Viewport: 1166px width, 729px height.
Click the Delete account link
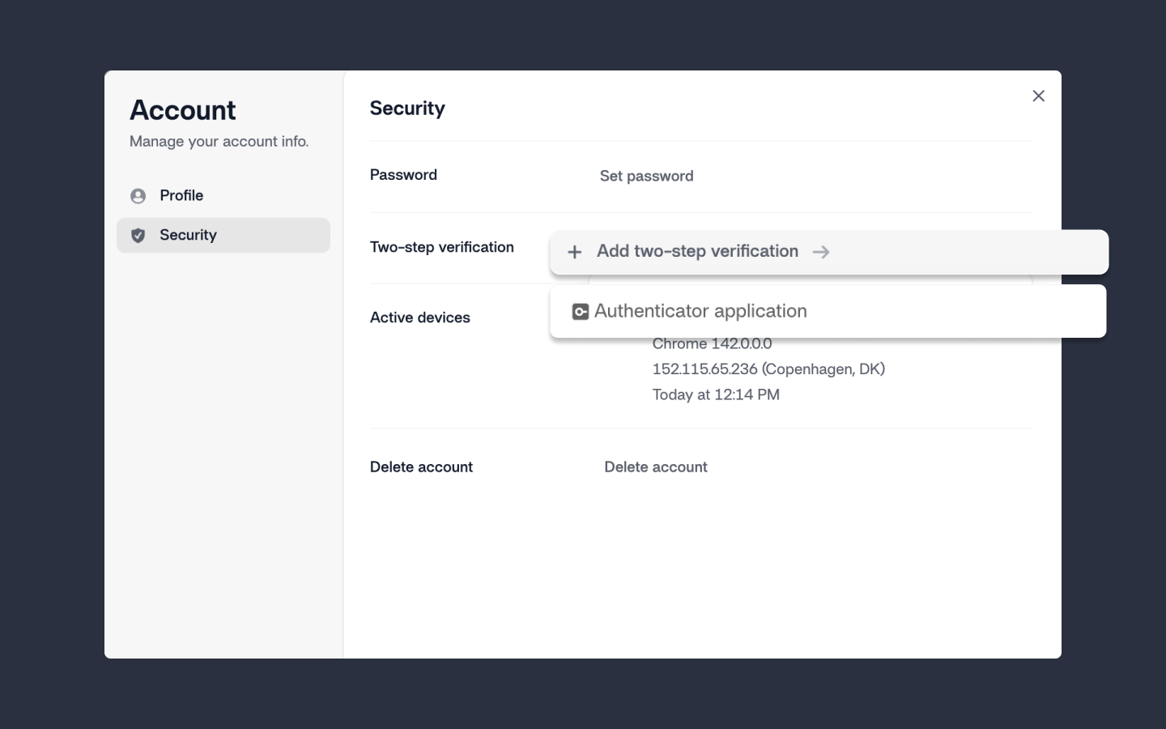click(x=656, y=467)
